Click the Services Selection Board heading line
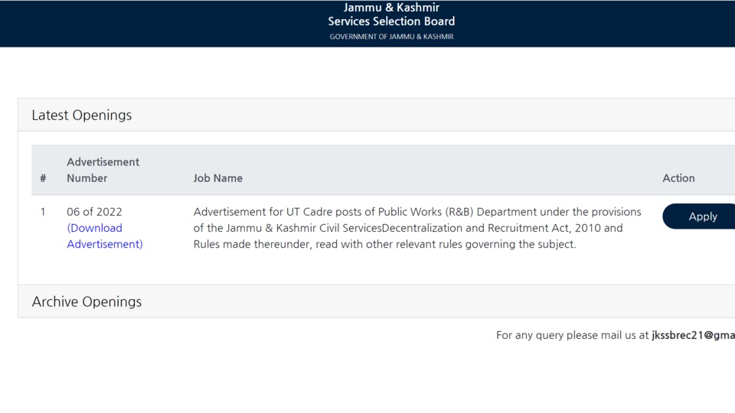The image size is (735, 413). click(391, 21)
